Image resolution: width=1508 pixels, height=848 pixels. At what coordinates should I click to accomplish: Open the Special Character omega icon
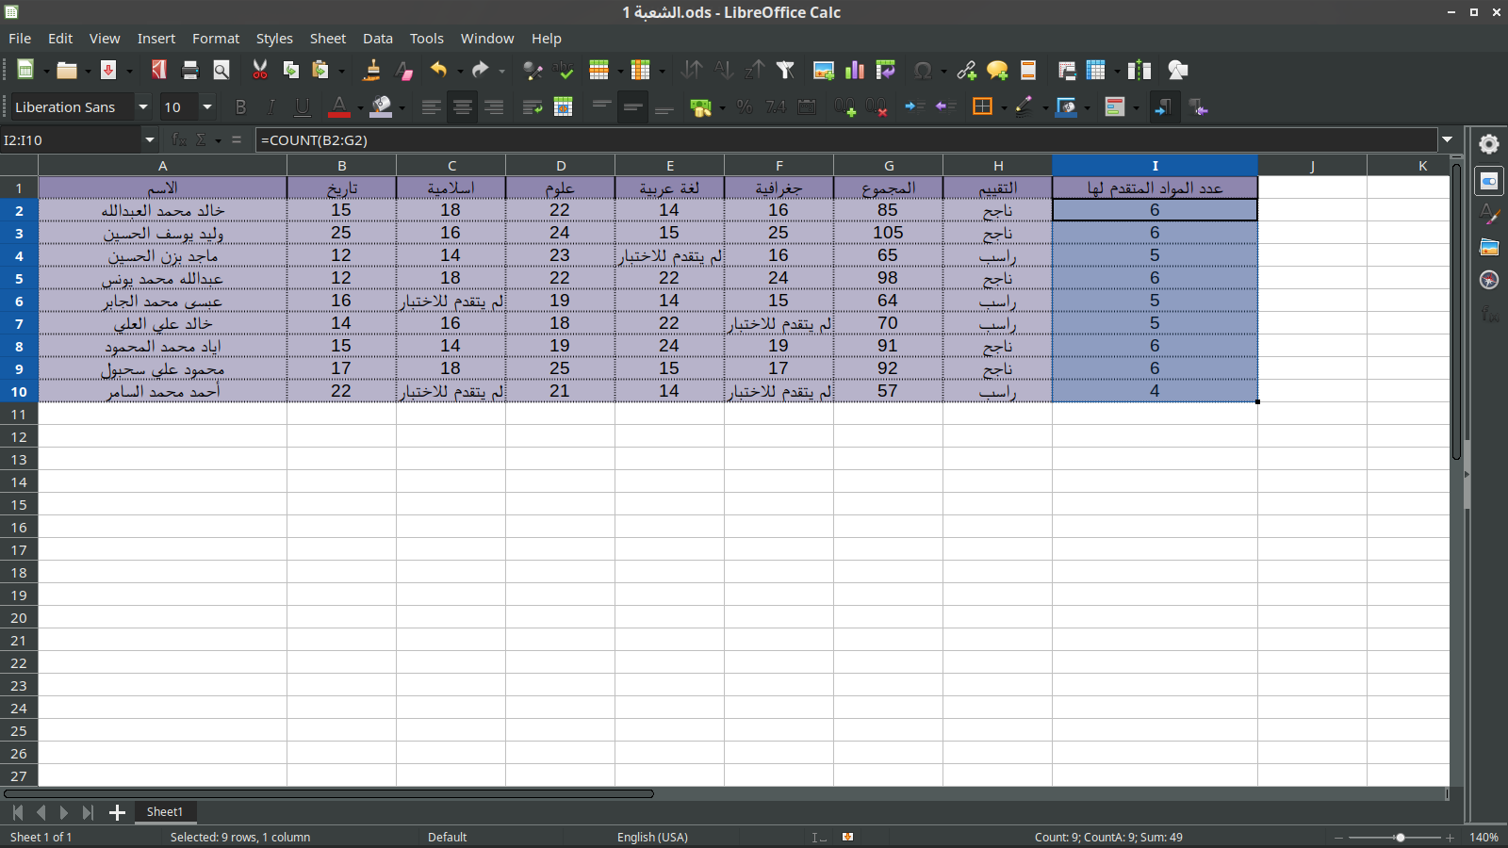[x=923, y=71]
